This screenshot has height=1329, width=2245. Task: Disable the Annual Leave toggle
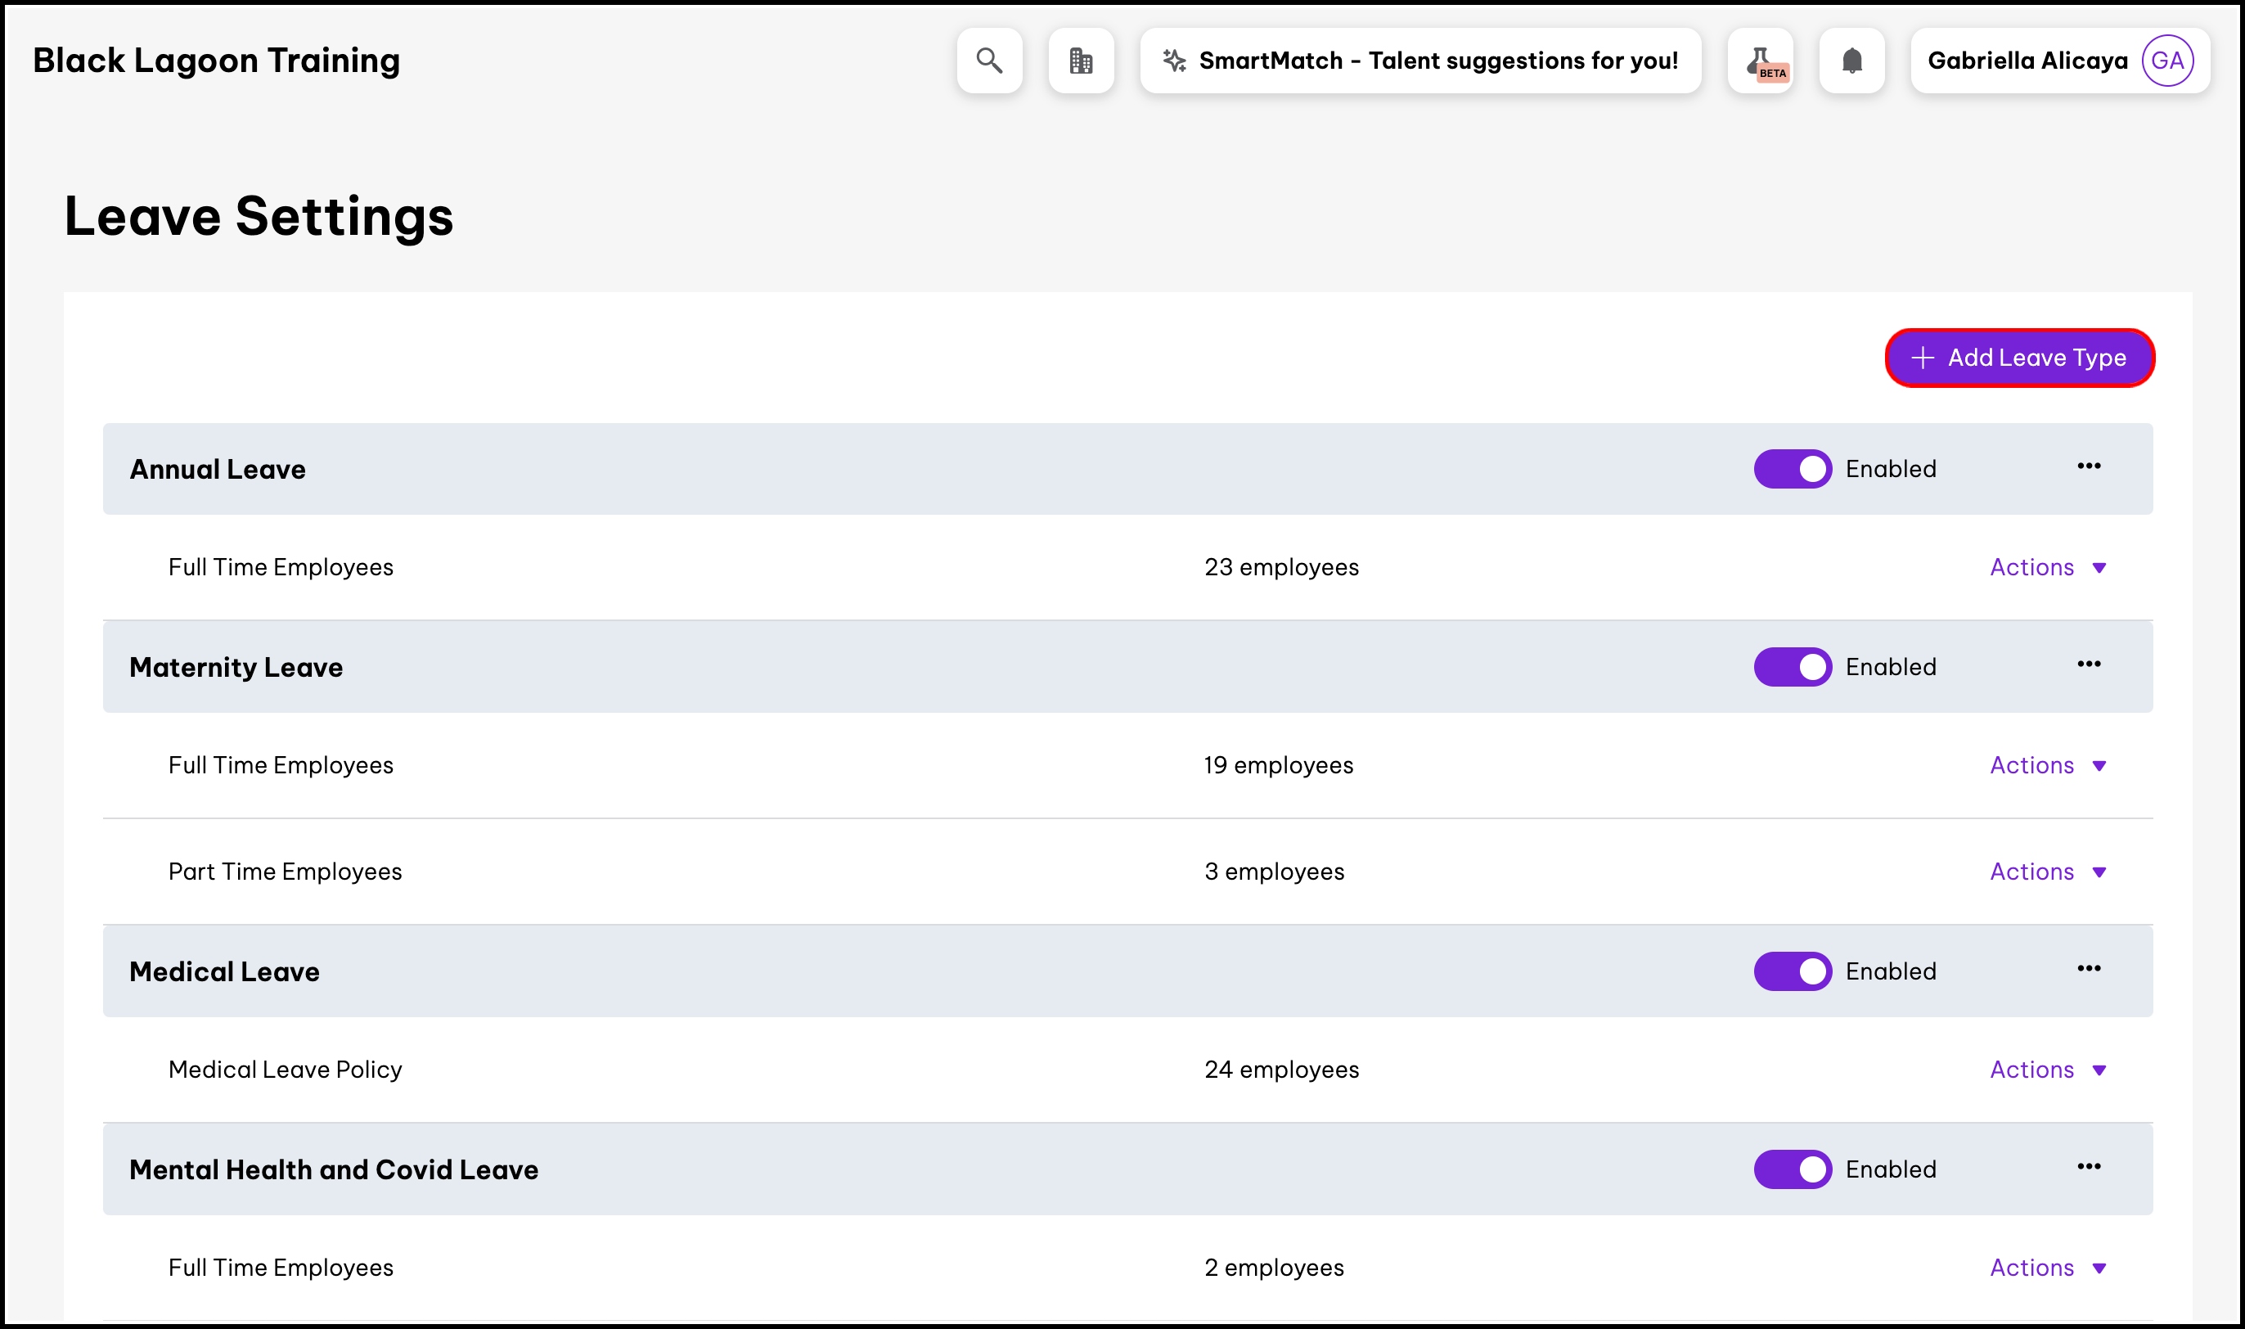pyautogui.click(x=1792, y=469)
